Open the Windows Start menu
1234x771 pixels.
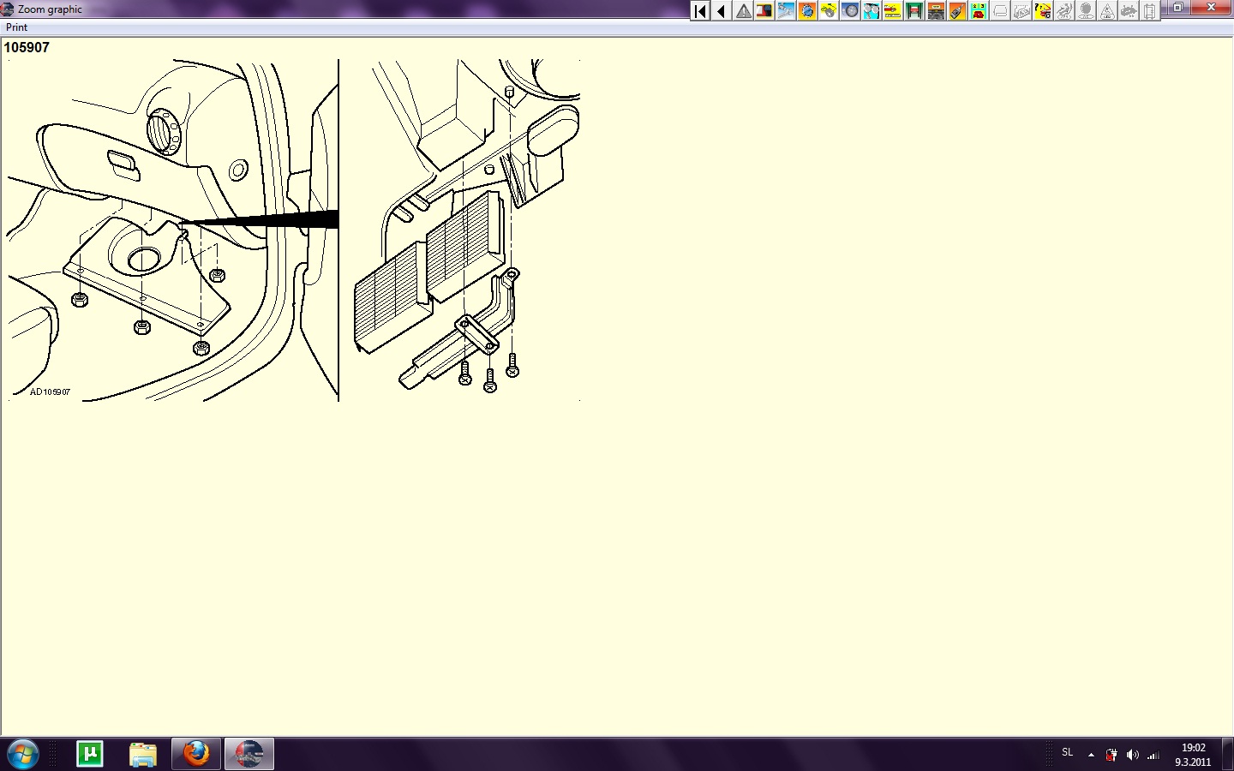22,754
